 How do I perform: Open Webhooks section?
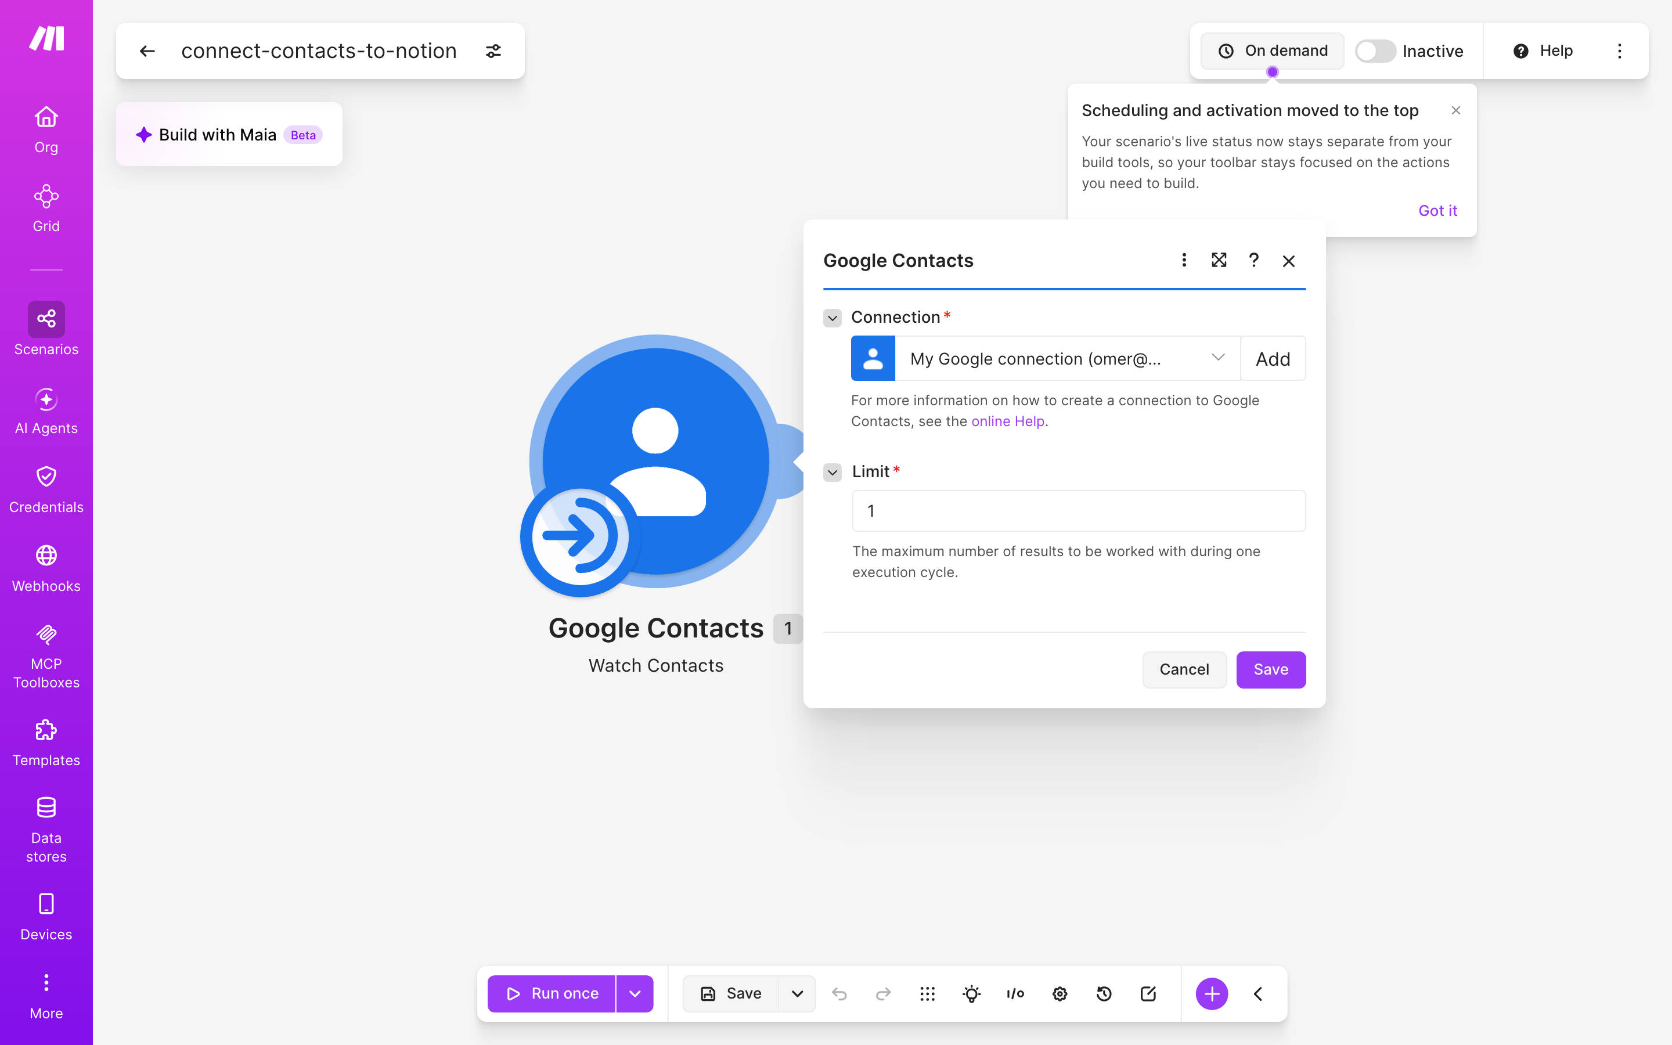click(x=46, y=569)
